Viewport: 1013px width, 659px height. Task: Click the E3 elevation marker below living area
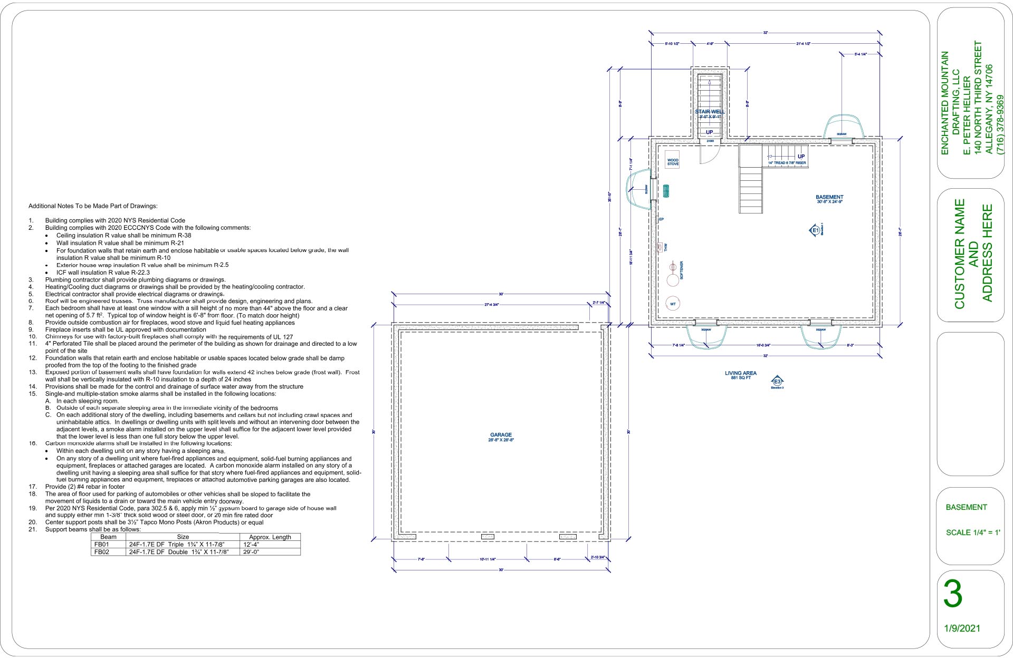[777, 382]
